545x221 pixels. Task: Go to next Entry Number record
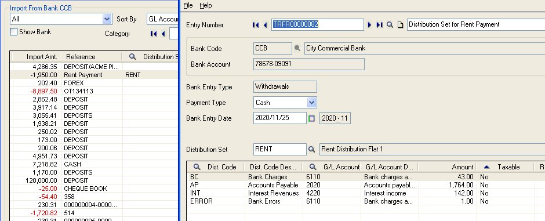point(369,25)
